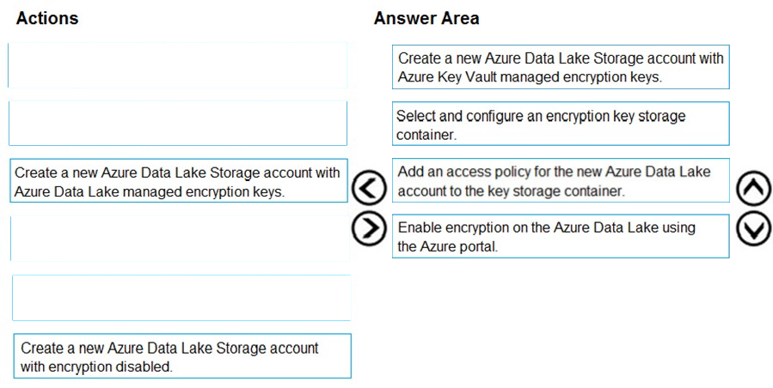Click the move-down arrow icon
The width and height of the screenshot is (773, 388).
click(x=754, y=228)
